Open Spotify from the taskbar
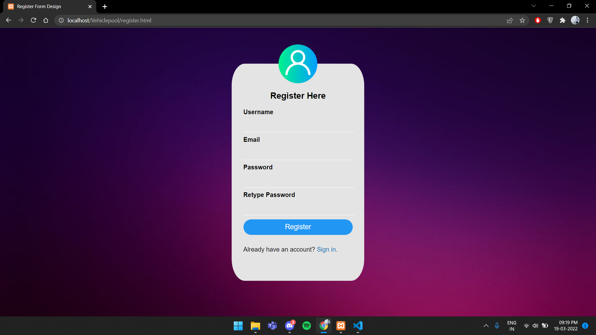The width and height of the screenshot is (596, 335). (306, 326)
